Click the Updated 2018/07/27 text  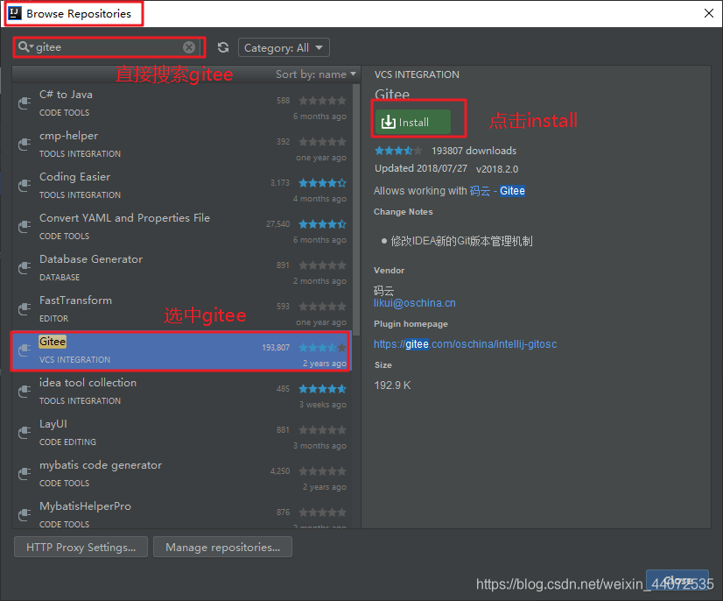tap(420, 168)
